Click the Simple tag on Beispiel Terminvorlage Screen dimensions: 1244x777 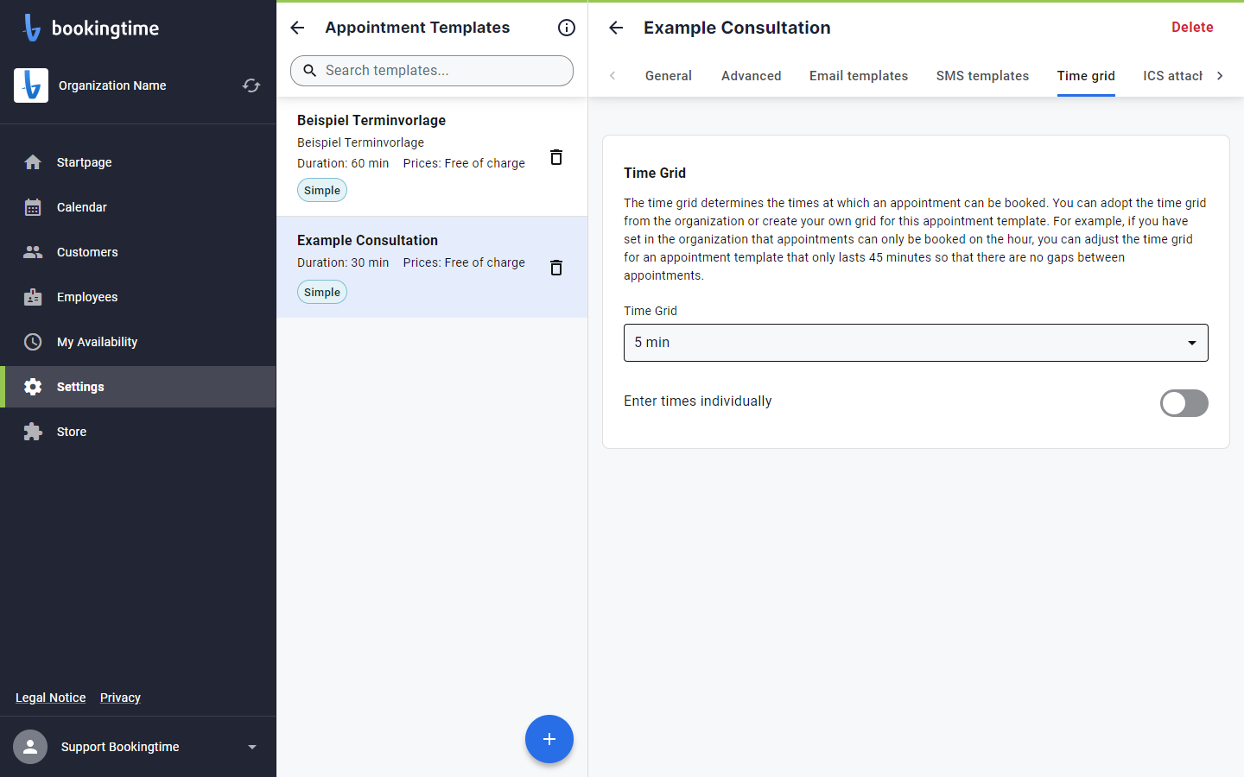(x=322, y=190)
